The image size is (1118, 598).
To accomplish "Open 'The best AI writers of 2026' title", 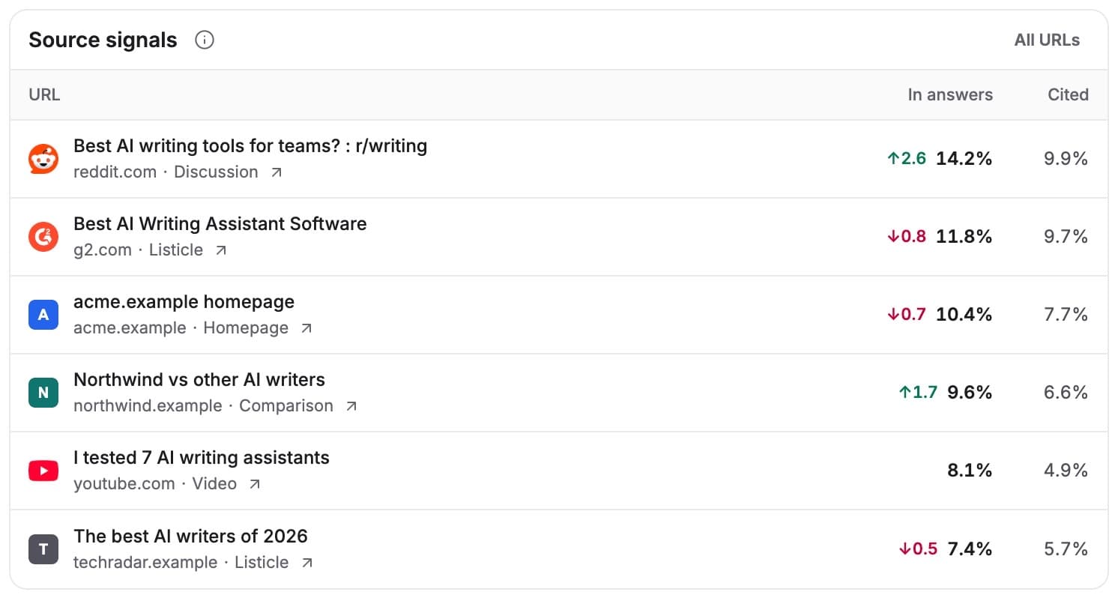I will (190, 537).
